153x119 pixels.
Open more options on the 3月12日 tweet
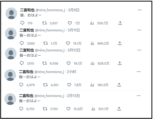click(139, 50)
